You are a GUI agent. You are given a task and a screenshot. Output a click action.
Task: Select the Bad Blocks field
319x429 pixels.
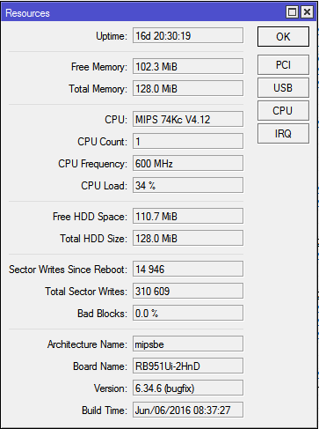click(188, 313)
